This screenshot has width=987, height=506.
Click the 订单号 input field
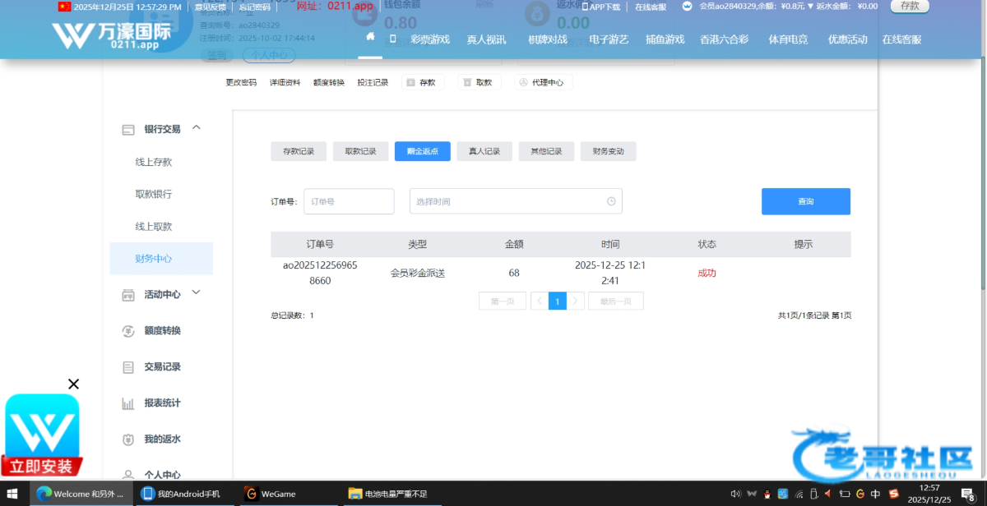point(349,201)
